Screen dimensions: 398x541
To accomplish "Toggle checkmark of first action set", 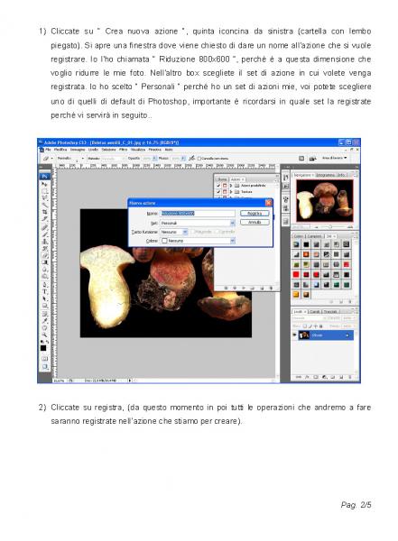I will pyautogui.click(x=218, y=186).
